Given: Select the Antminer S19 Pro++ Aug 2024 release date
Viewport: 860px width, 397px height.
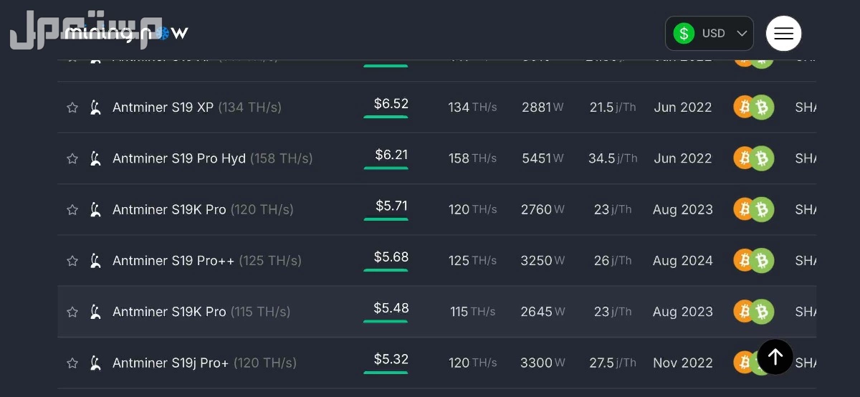Looking at the screenshot, I should pos(683,261).
